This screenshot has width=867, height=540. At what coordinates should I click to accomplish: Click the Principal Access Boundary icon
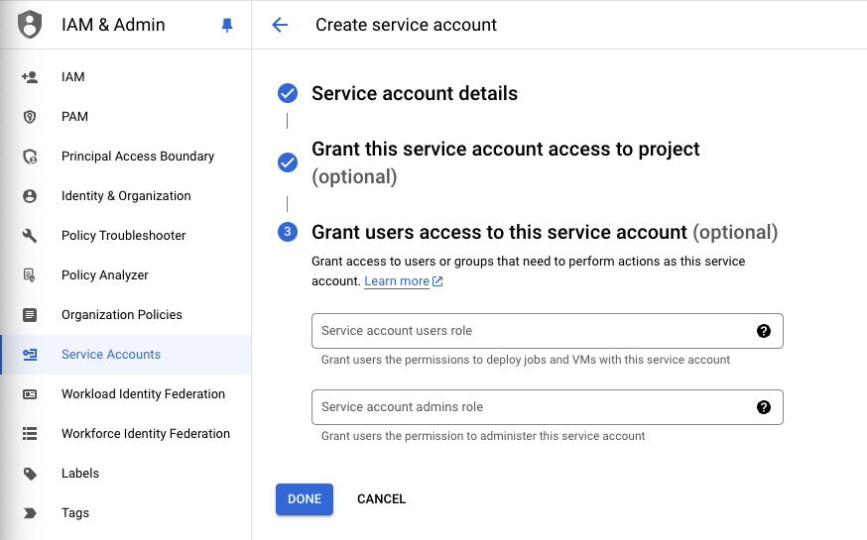pyautogui.click(x=30, y=157)
